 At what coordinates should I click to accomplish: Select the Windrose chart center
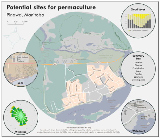(21, 115)
